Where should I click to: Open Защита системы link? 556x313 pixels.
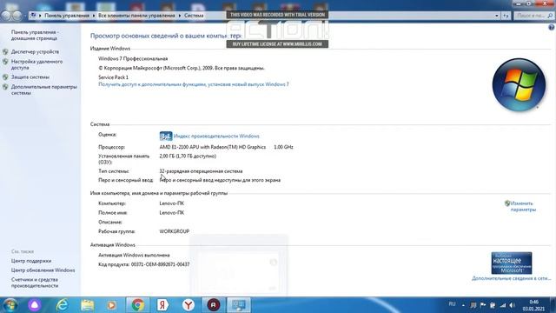[x=30, y=77]
